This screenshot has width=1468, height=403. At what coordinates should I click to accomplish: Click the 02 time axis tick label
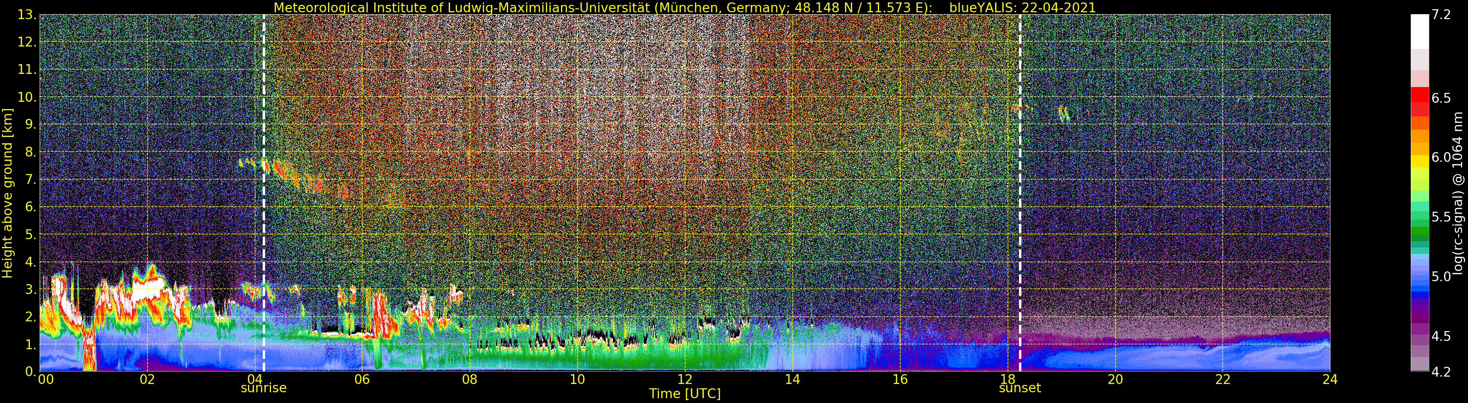pos(147,380)
